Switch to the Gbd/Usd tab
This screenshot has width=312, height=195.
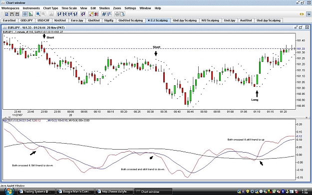(94, 20)
